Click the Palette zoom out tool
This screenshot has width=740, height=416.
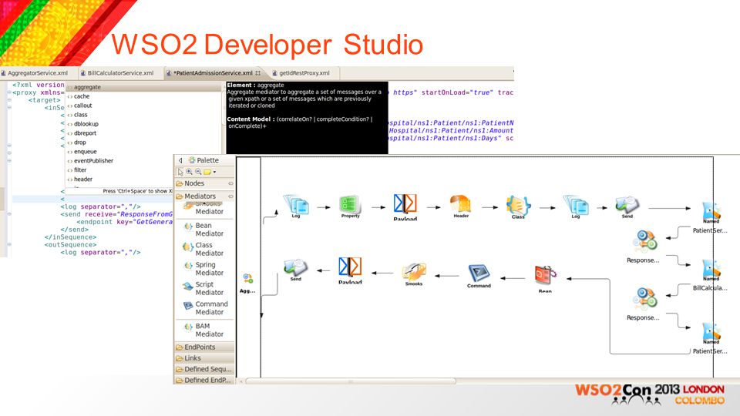click(198, 172)
